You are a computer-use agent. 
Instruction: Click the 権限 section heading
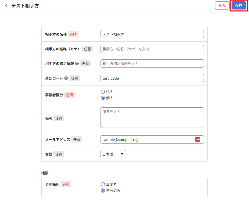tap(45, 173)
